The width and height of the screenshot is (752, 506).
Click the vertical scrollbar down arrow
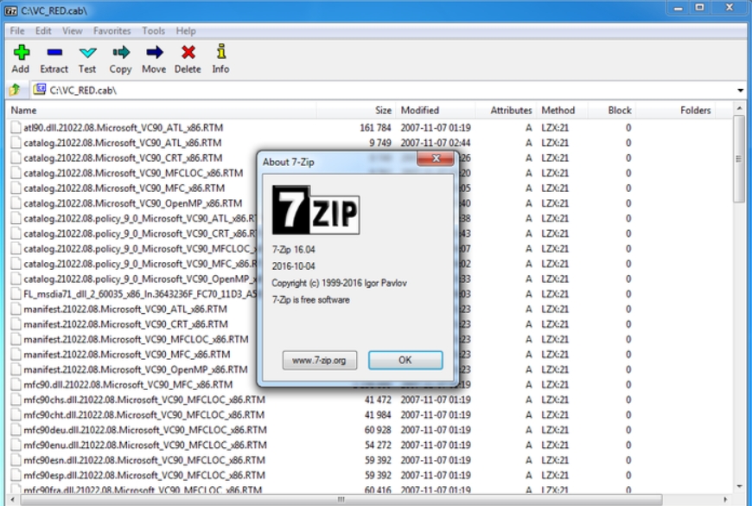click(739, 486)
